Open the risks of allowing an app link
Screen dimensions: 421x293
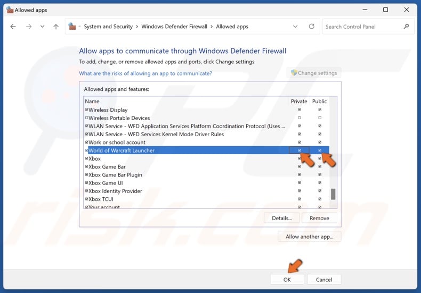(145, 73)
